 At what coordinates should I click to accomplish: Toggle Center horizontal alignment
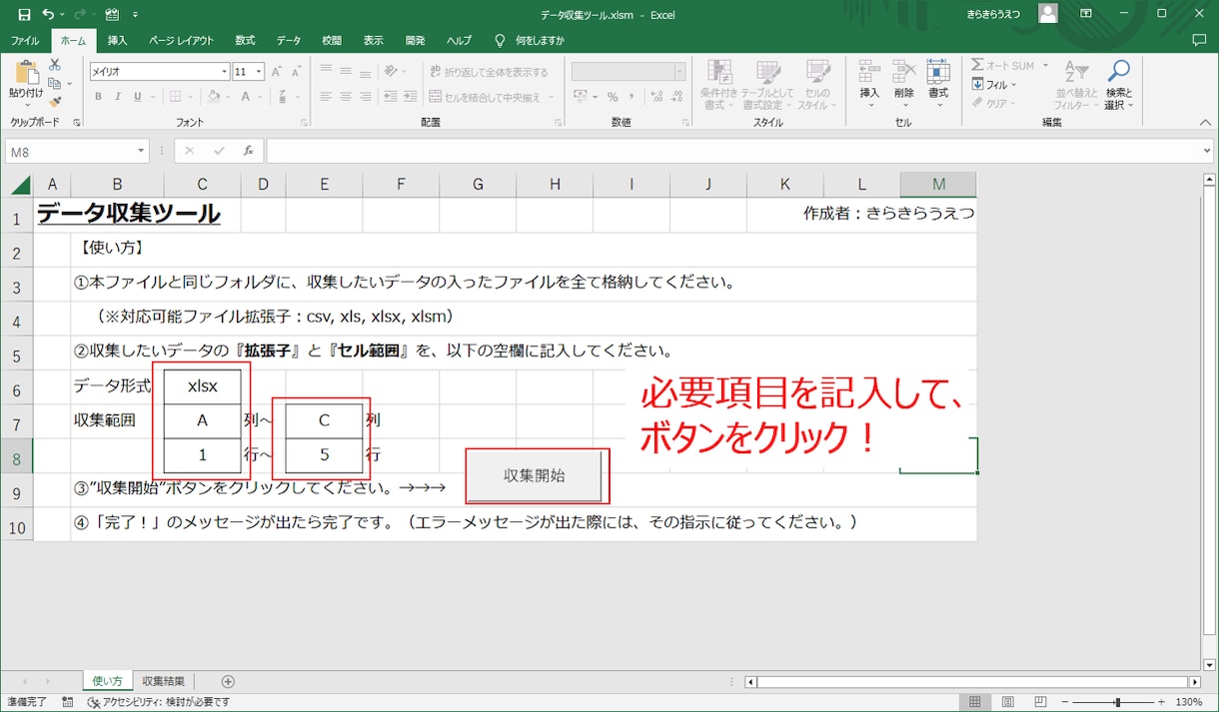346,97
